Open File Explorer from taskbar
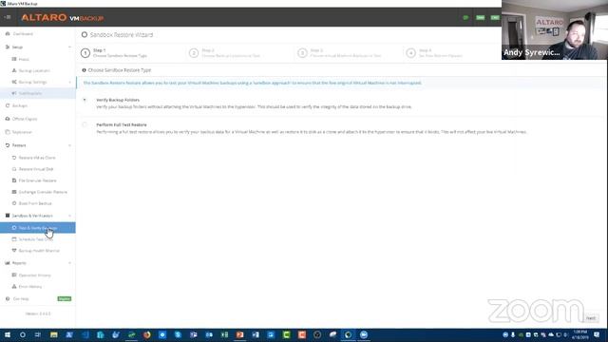The width and height of the screenshot is (608, 342). click(53, 334)
